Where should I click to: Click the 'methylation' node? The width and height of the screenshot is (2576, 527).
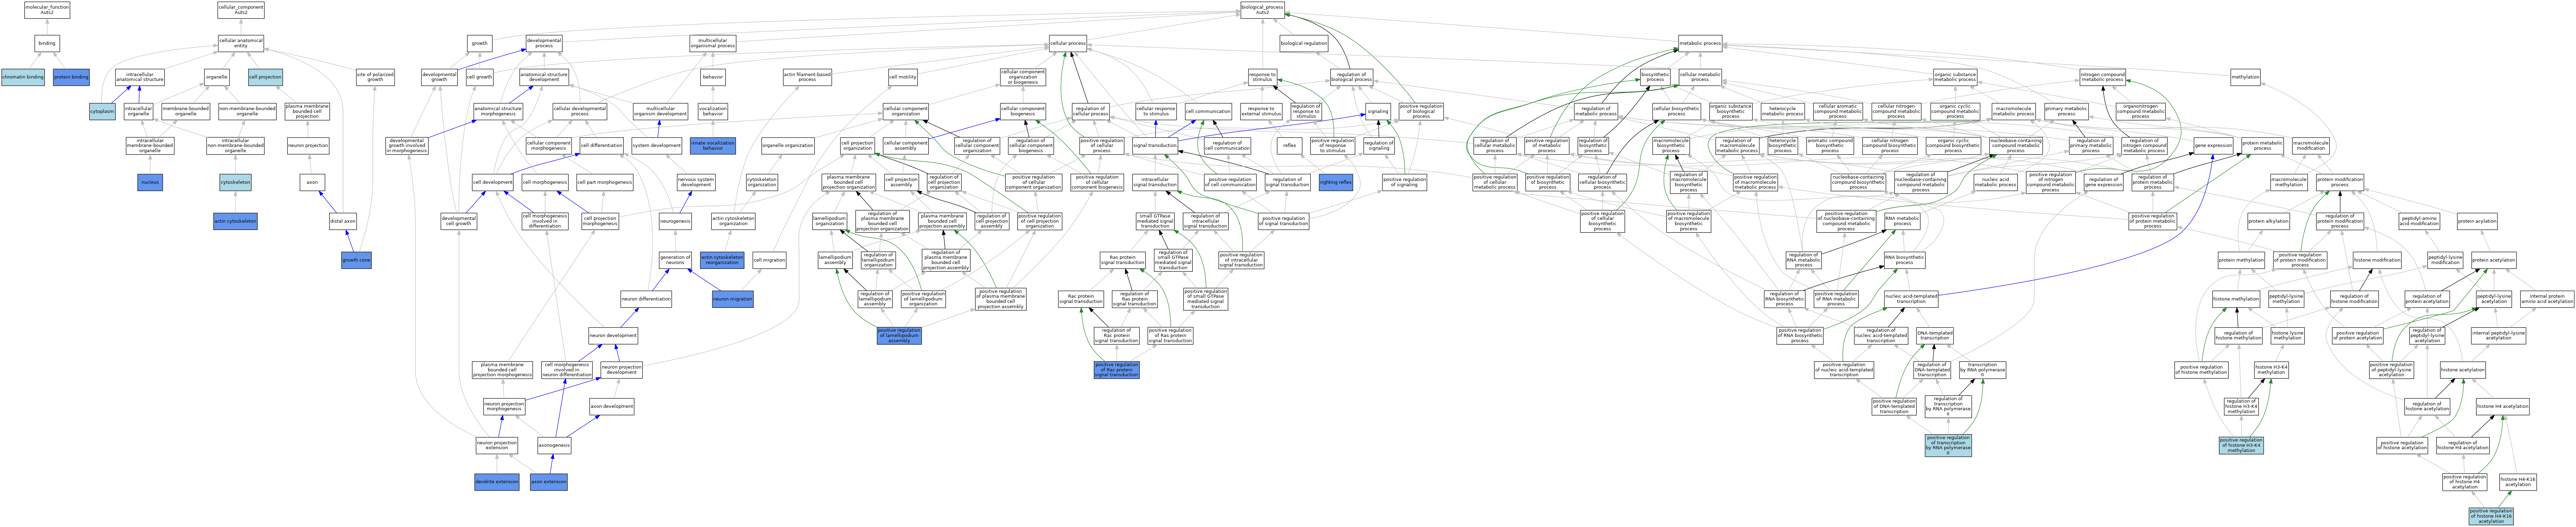pos(2245,77)
